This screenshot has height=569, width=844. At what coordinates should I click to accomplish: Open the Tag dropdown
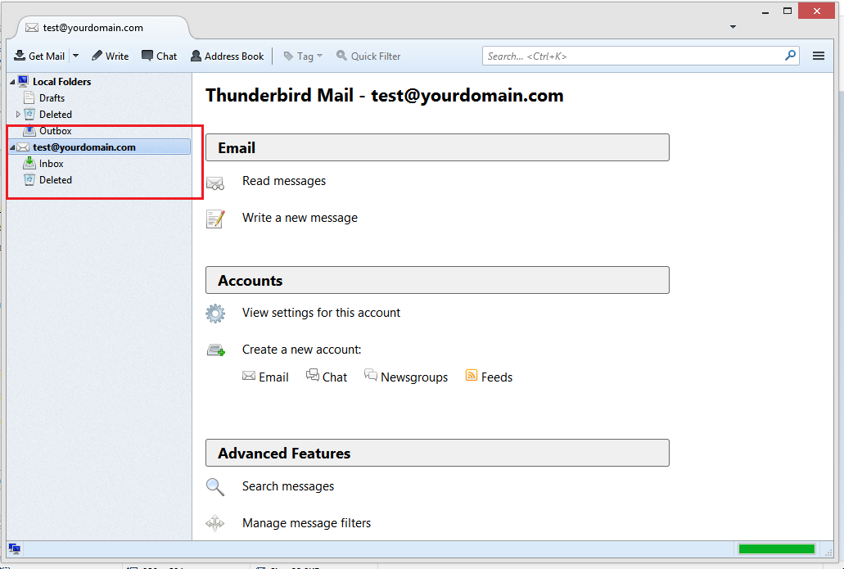click(303, 56)
